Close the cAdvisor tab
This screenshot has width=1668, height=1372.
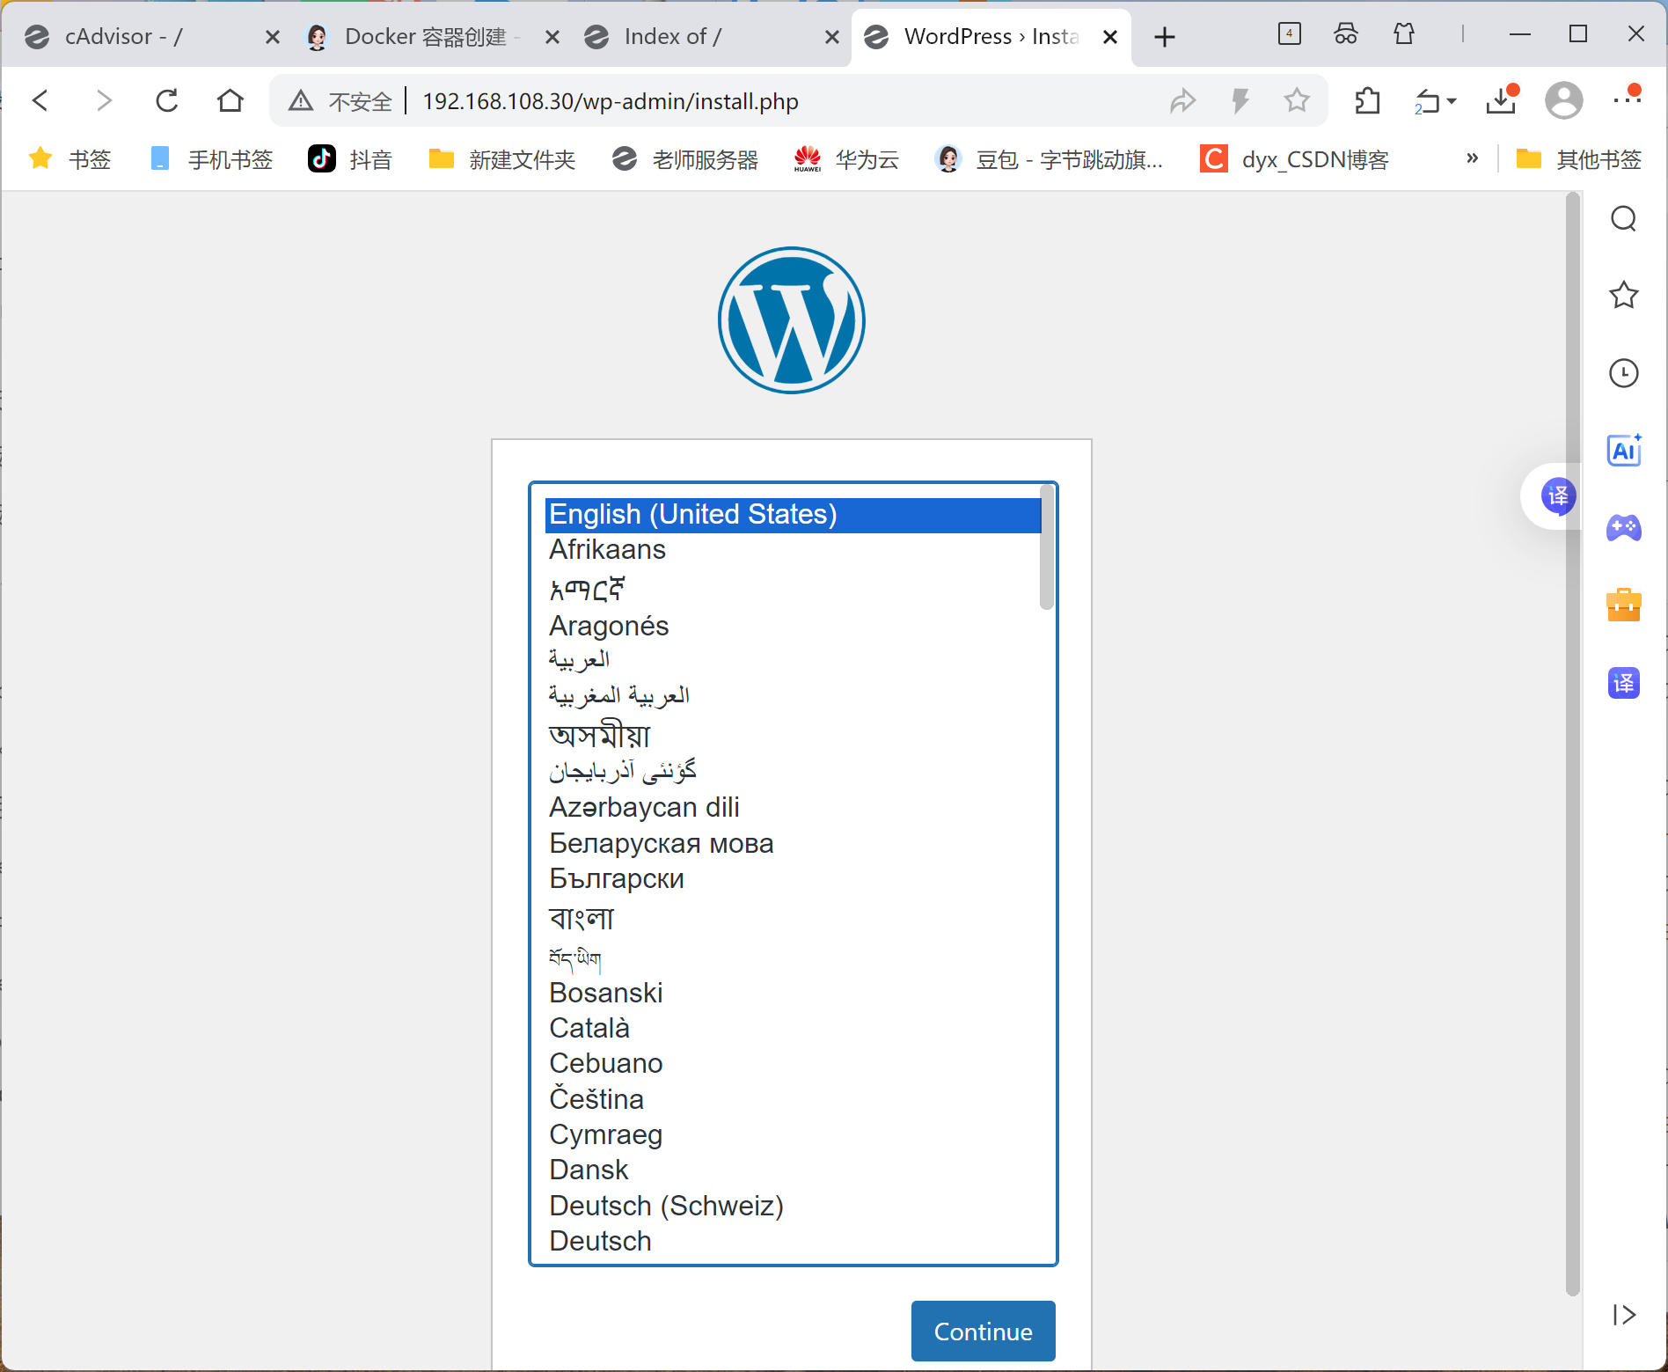tap(273, 37)
